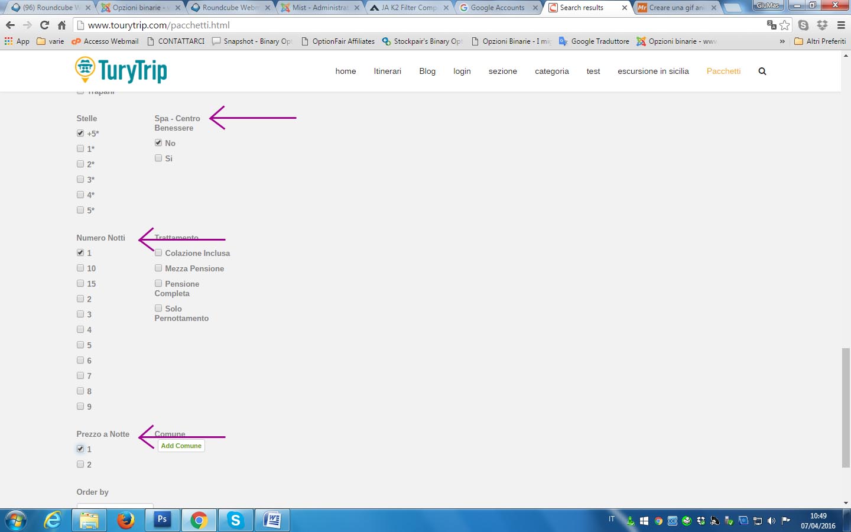Click the Dropbox icon in system tray
851x532 pixels.
coord(701,521)
